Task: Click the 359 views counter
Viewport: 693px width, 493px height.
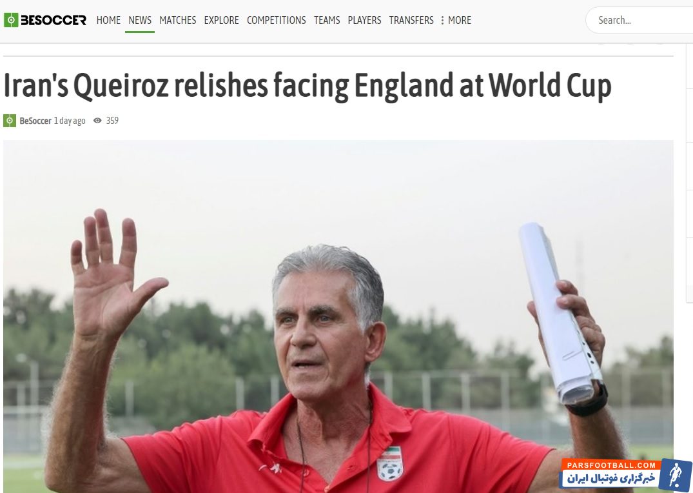Action: pyautogui.click(x=112, y=121)
